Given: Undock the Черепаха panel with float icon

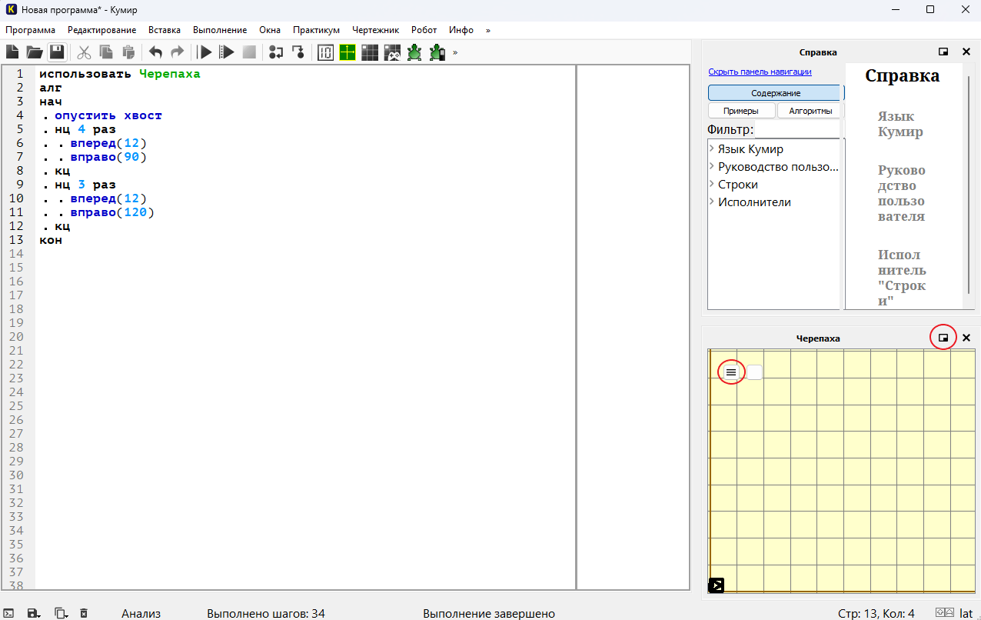Looking at the screenshot, I should click(943, 338).
